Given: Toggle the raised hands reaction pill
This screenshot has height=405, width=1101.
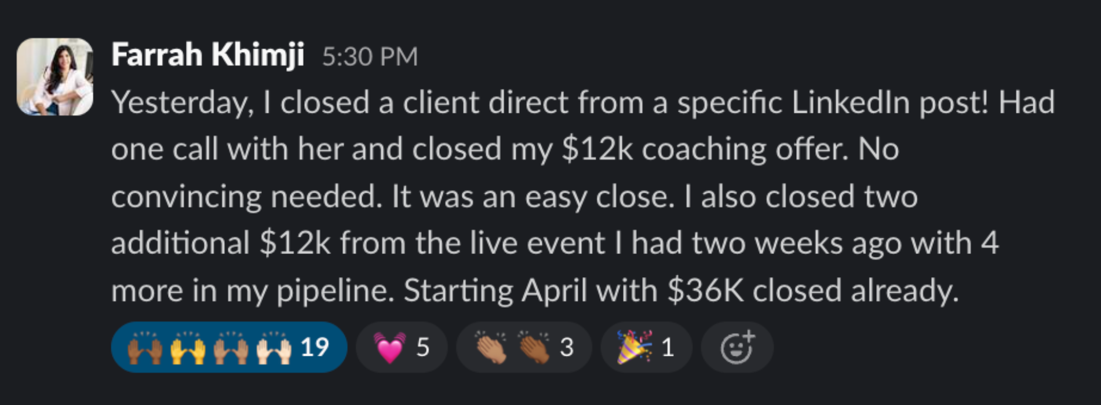Looking at the screenshot, I should point(229,347).
